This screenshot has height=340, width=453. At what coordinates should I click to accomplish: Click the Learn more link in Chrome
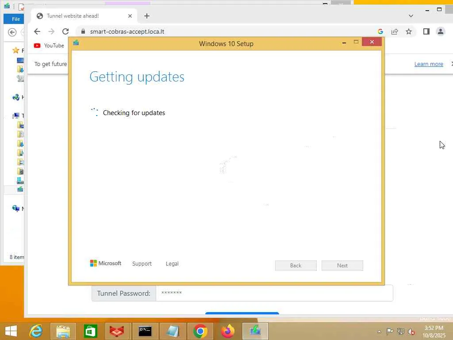pyautogui.click(x=429, y=64)
